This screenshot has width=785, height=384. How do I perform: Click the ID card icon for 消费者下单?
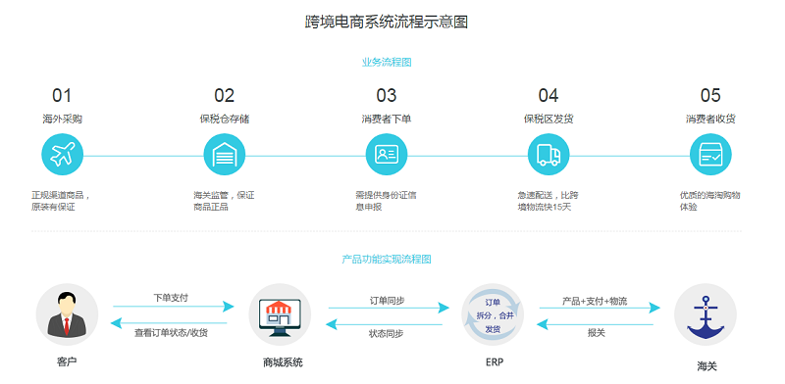click(x=387, y=155)
